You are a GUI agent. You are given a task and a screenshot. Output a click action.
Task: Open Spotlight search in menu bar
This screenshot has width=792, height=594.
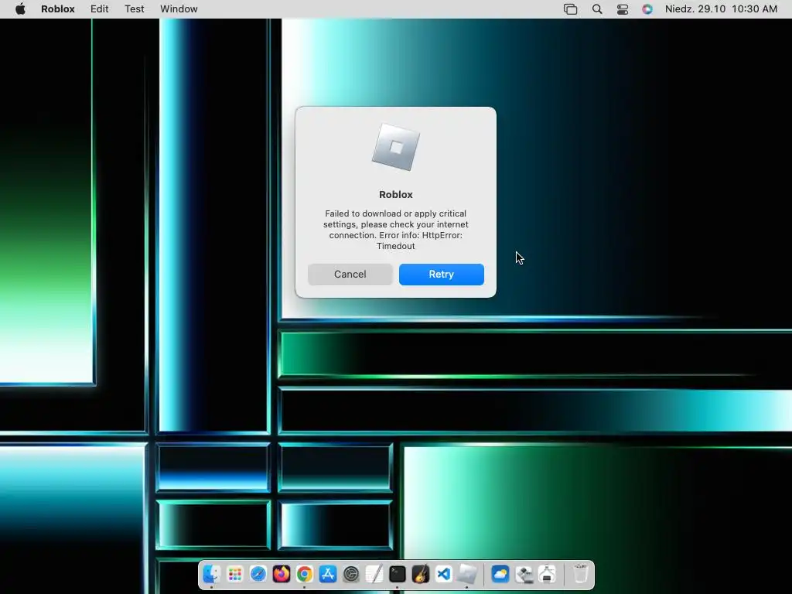597,9
